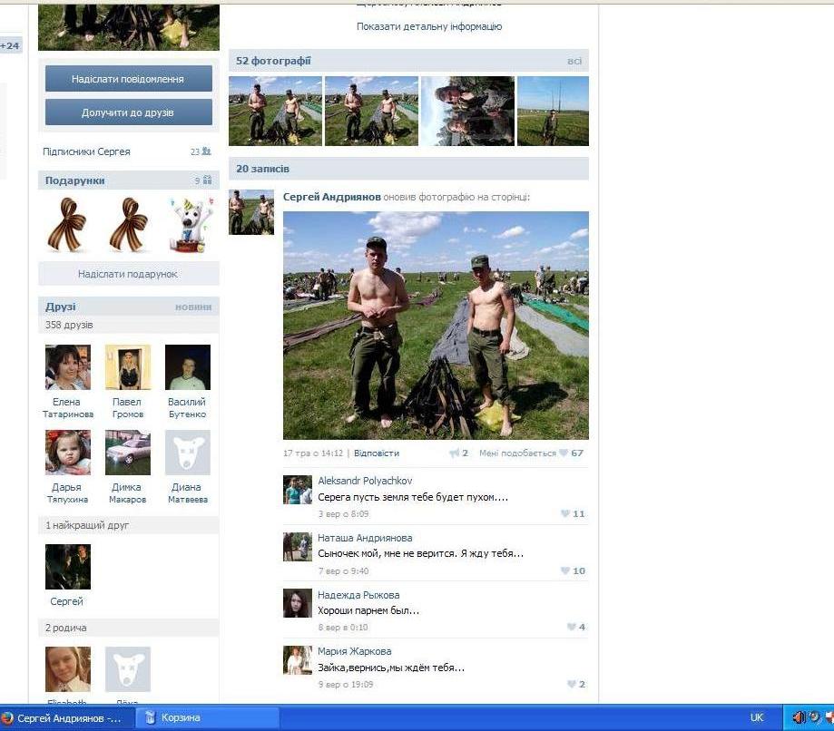Like Aleksandr Polyachkov's comment with the heart
Image resolution: width=834 pixels, height=731 pixels.
(565, 513)
